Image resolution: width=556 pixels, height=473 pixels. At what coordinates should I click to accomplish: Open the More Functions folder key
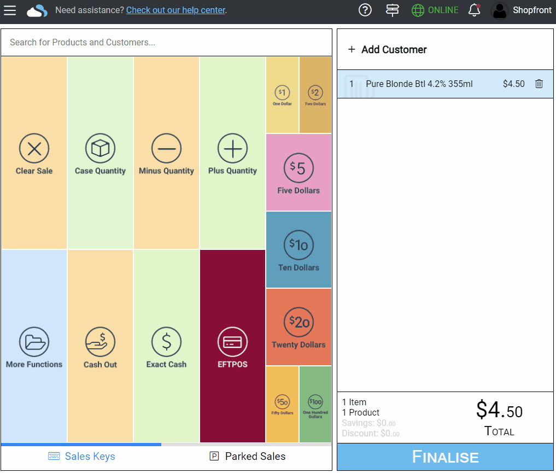[x=34, y=346]
